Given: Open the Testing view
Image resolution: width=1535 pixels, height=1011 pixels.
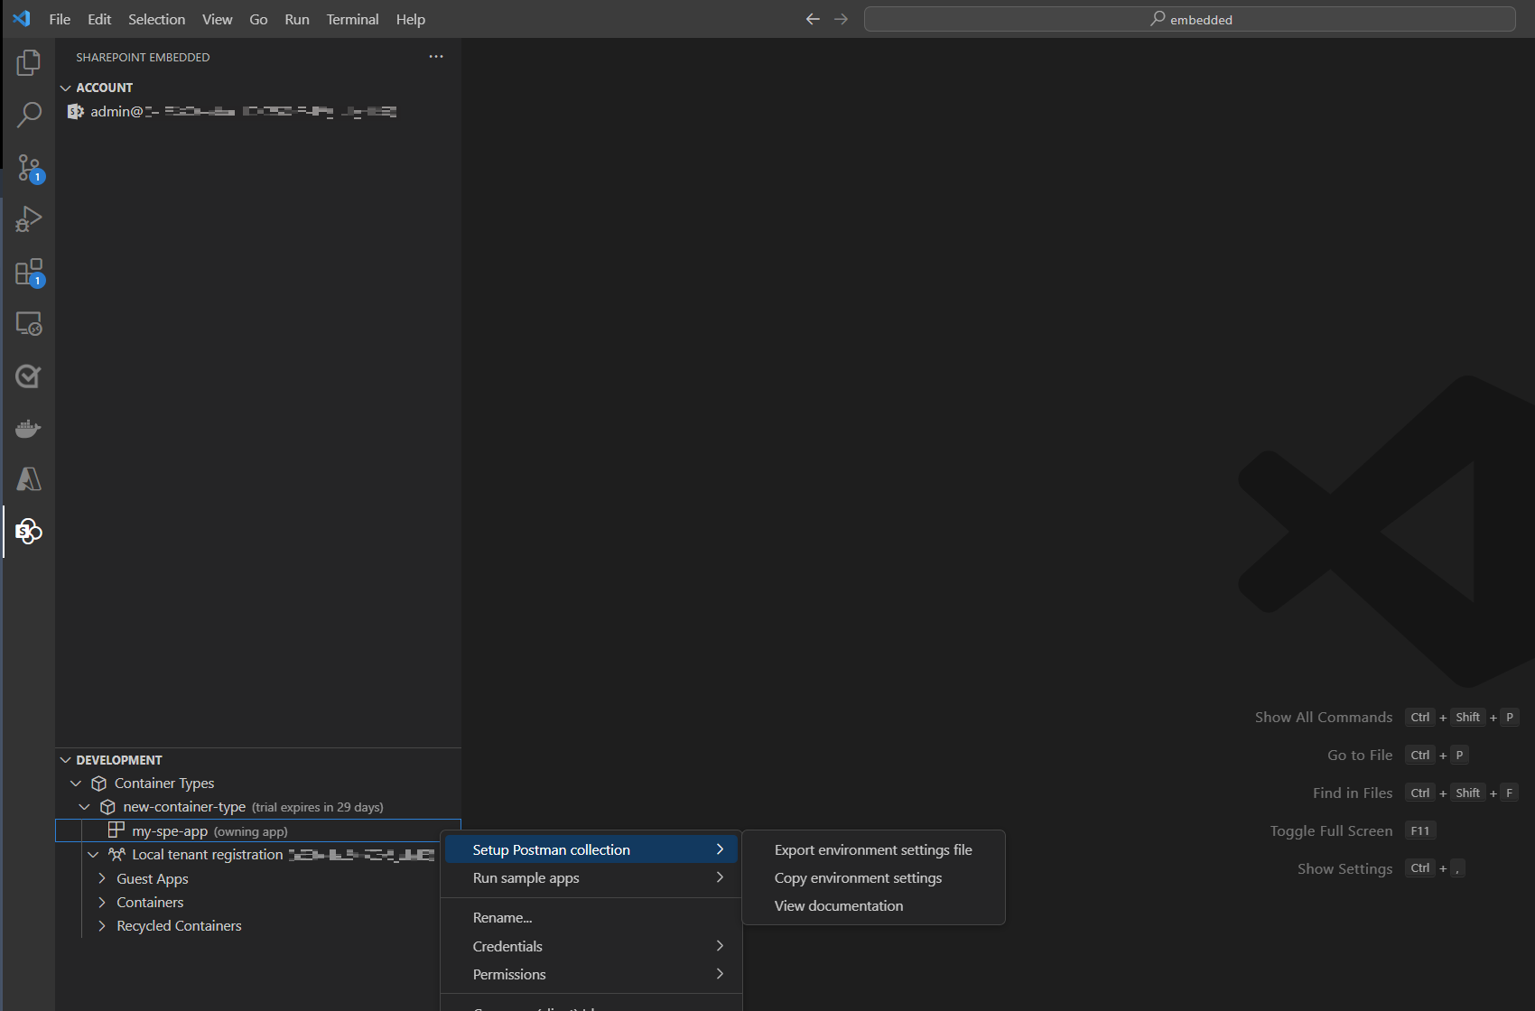Looking at the screenshot, I should click(28, 376).
